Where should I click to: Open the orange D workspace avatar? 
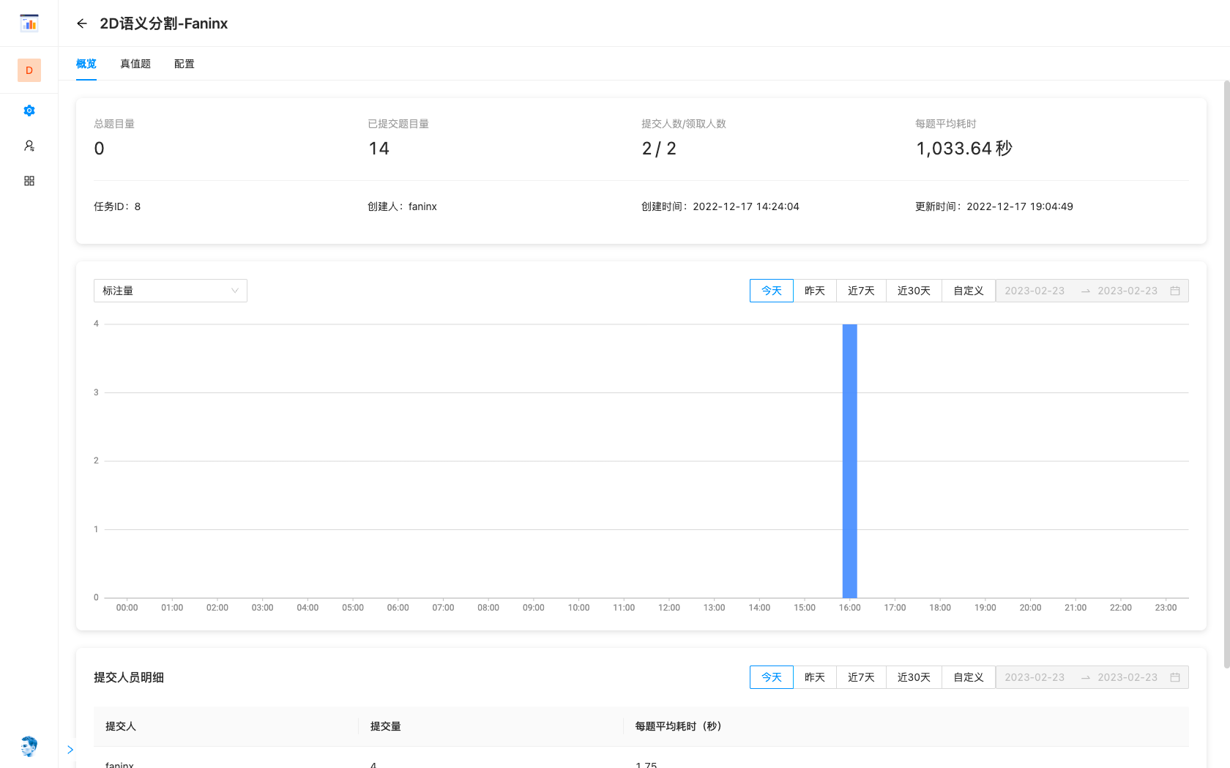click(29, 70)
